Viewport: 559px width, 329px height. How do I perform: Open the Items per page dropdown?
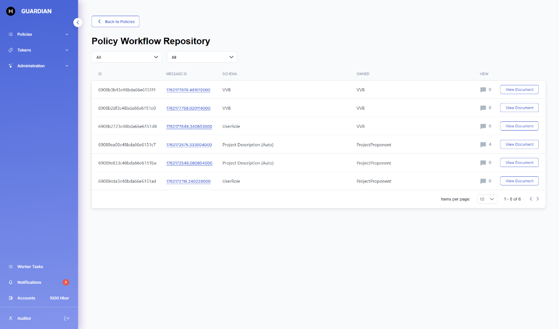(487, 199)
